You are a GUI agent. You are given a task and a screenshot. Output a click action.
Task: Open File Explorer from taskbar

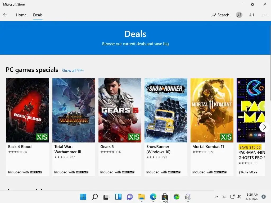tap(142, 197)
